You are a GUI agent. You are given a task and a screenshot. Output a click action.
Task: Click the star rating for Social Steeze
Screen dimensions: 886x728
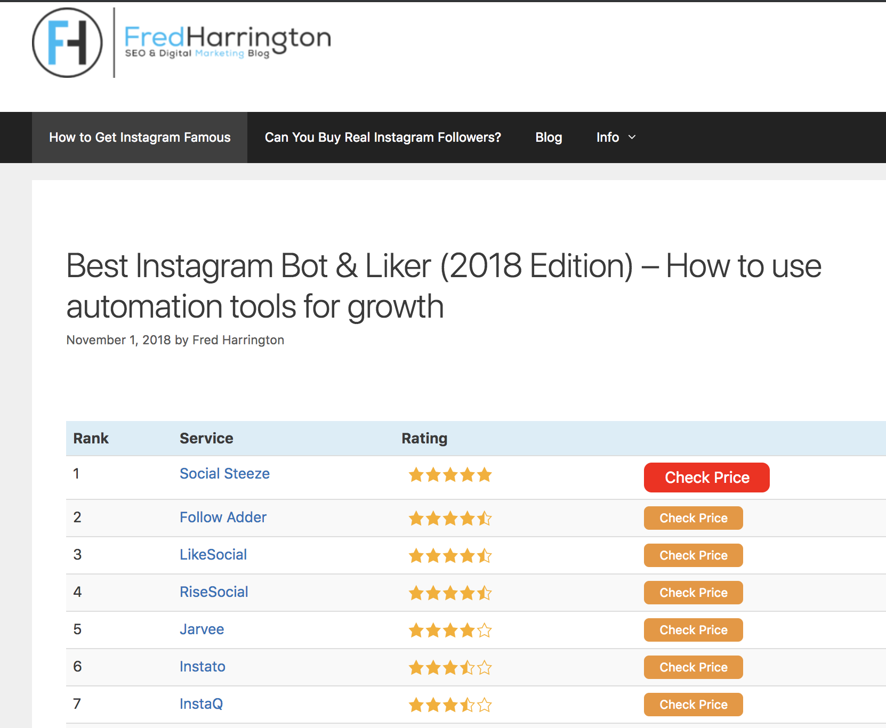point(450,474)
